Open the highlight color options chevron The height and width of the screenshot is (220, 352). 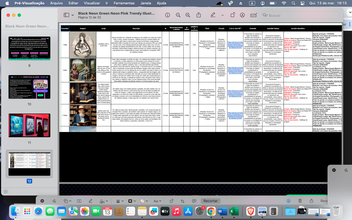click(222, 15)
